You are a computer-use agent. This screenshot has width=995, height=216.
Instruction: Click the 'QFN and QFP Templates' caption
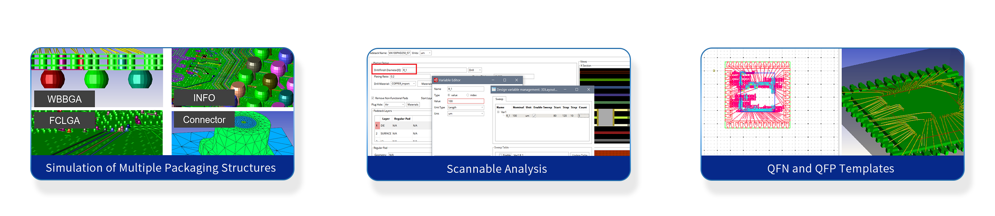[x=831, y=168]
